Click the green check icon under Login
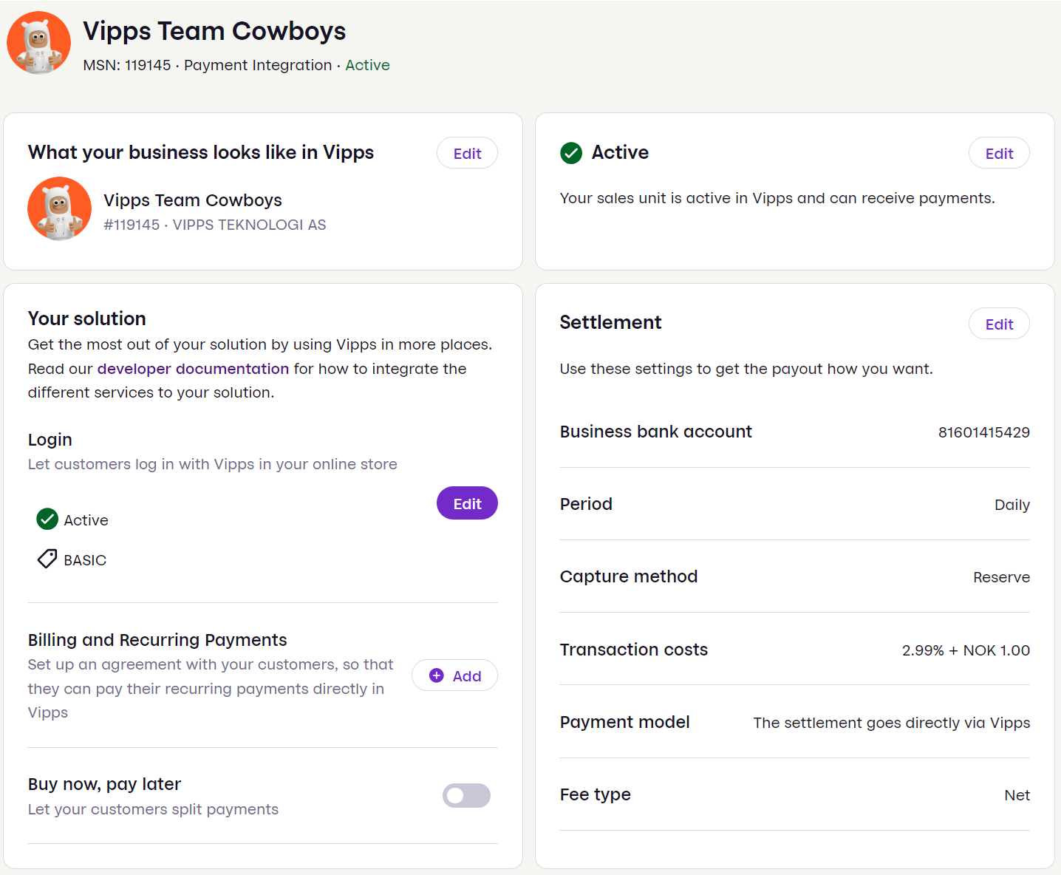The width and height of the screenshot is (1061, 875). tap(47, 520)
